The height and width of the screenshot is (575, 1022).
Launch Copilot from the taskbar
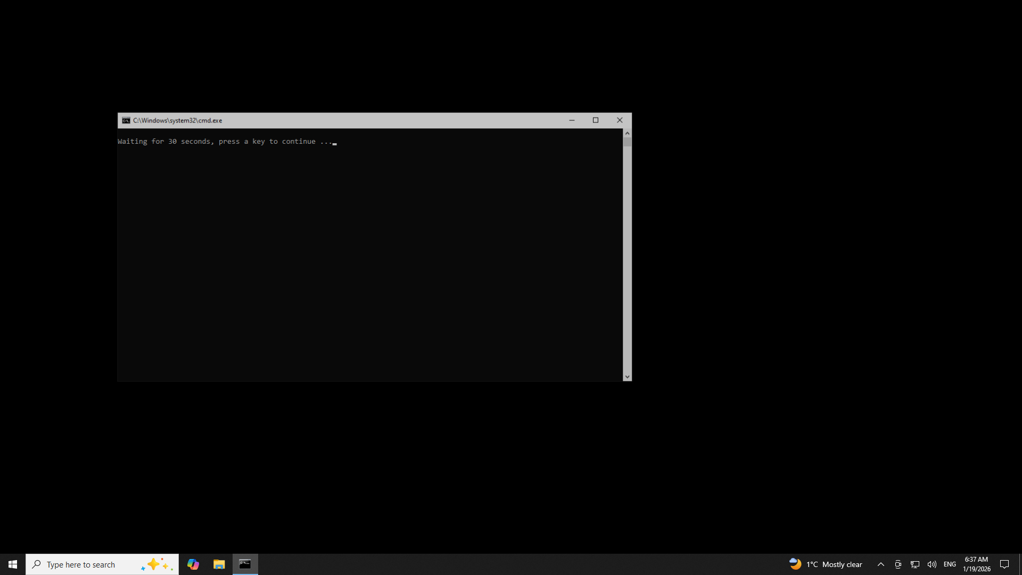pos(193,564)
